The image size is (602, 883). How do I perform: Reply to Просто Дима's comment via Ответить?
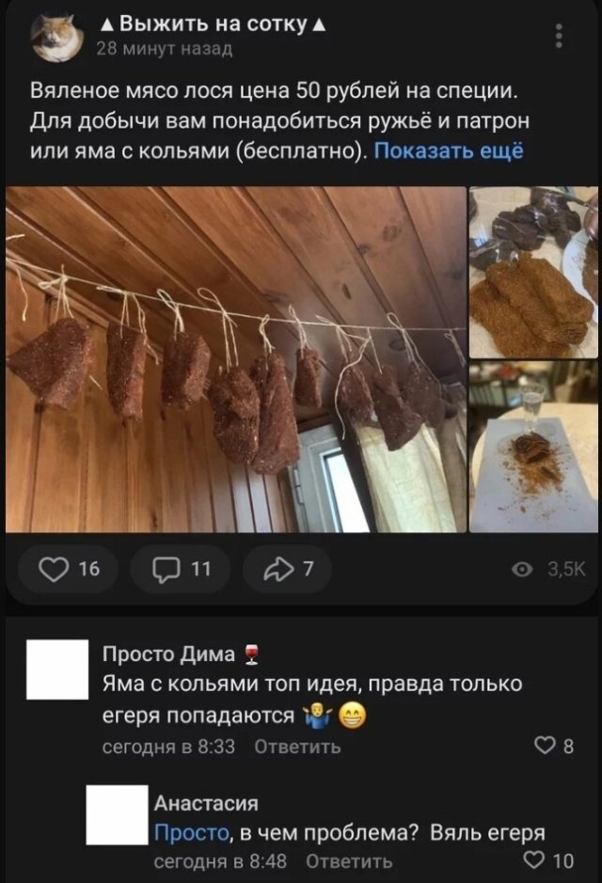pos(297,747)
